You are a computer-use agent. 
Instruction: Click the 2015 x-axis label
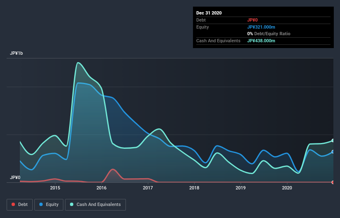pos(55,188)
